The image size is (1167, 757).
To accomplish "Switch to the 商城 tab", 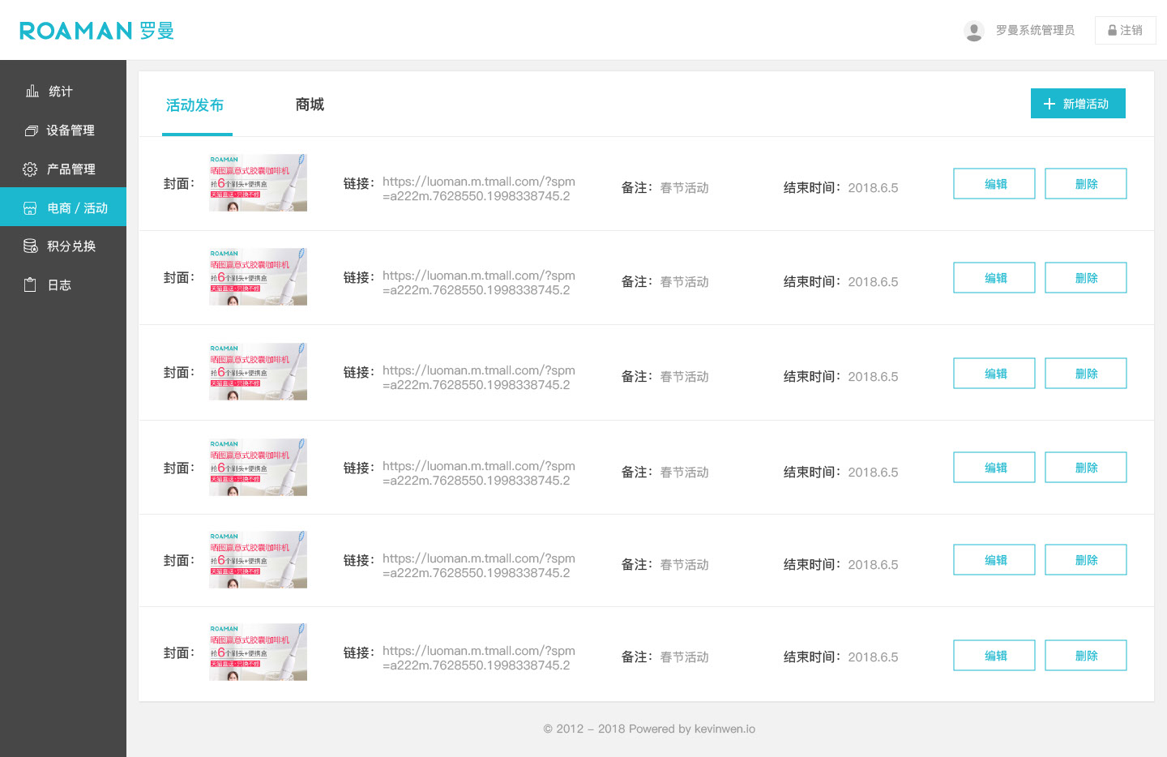I will coord(310,105).
